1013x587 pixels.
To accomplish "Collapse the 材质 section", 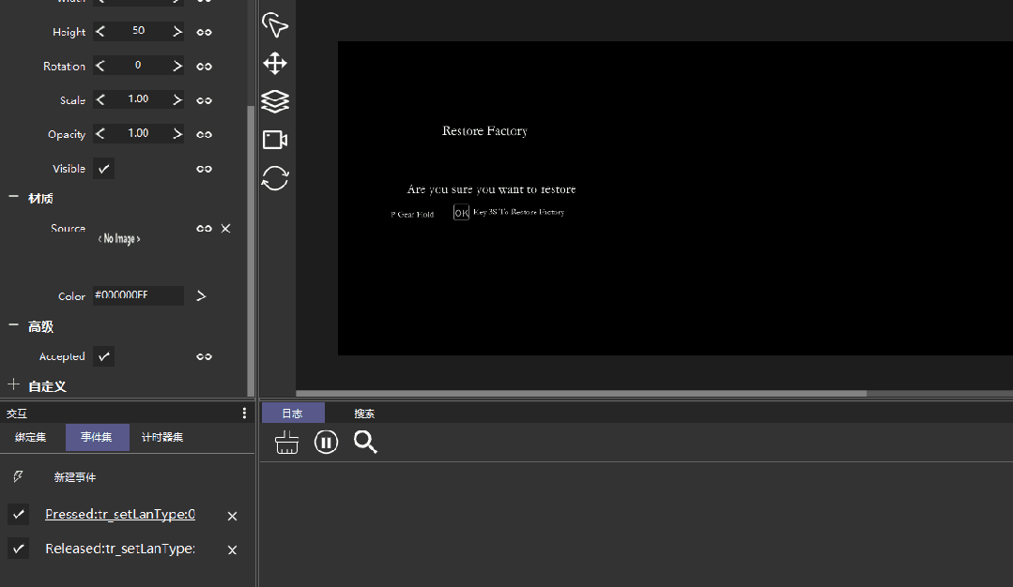I will 13,197.
